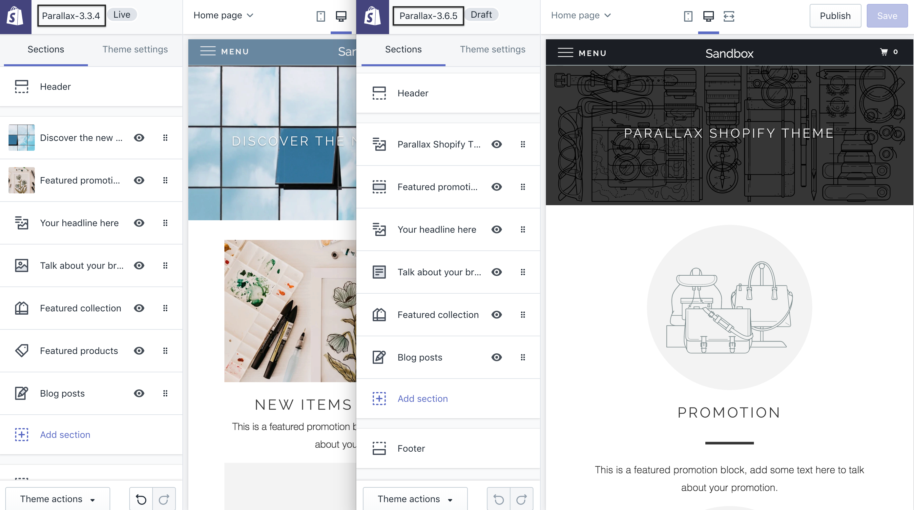Open the Sections tab in the live editor
Screen dimensions: 914x510
tap(46, 49)
